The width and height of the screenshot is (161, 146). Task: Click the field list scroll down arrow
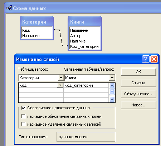coord(112,99)
